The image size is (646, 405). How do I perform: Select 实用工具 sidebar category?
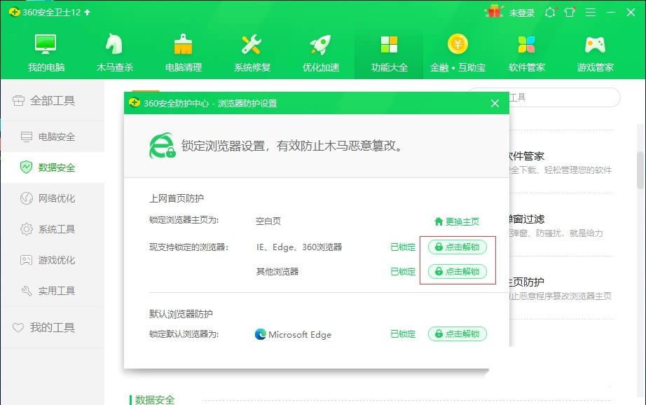tap(53, 291)
